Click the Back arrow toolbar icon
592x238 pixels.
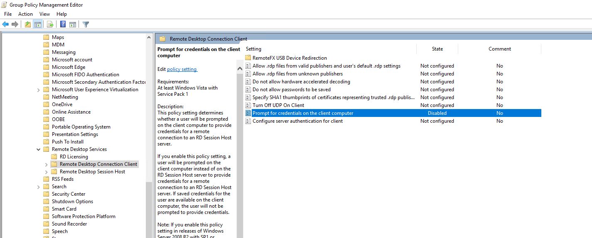pyautogui.click(x=5, y=24)
